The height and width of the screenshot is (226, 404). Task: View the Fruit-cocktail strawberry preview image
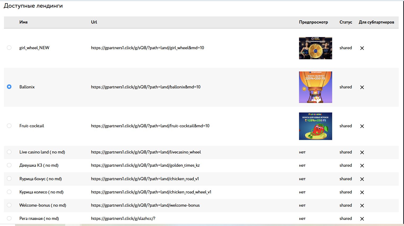coord(315,126)
